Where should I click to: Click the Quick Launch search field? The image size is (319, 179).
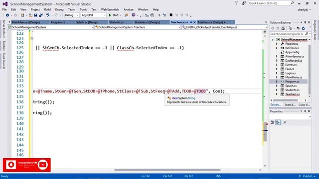(271, 3)
